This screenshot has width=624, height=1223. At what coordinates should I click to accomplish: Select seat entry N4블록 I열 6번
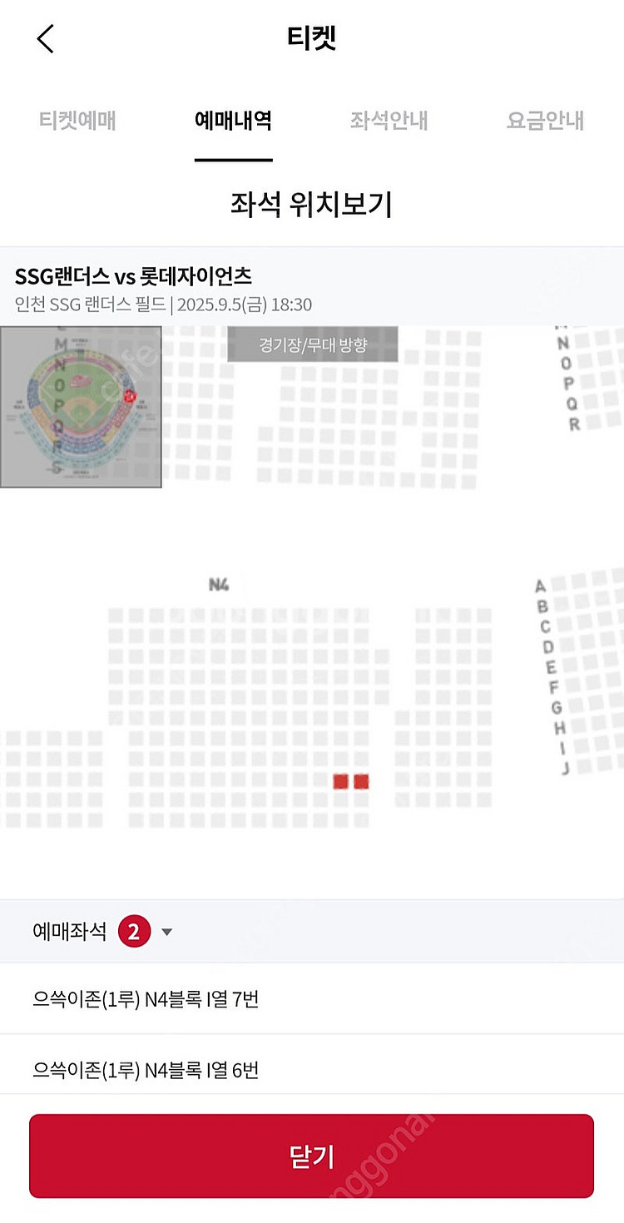(x=146, y=1069)
